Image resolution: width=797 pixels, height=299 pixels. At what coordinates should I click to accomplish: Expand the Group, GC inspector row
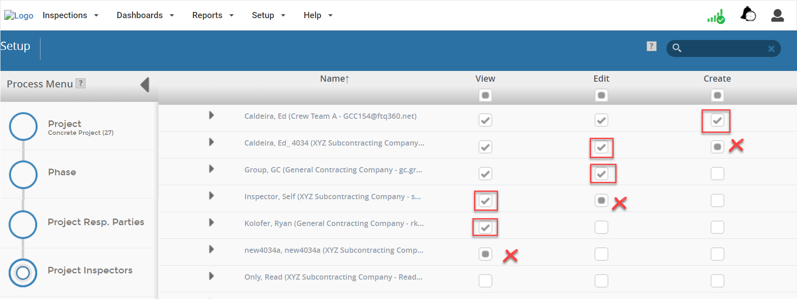pos(211,169)
